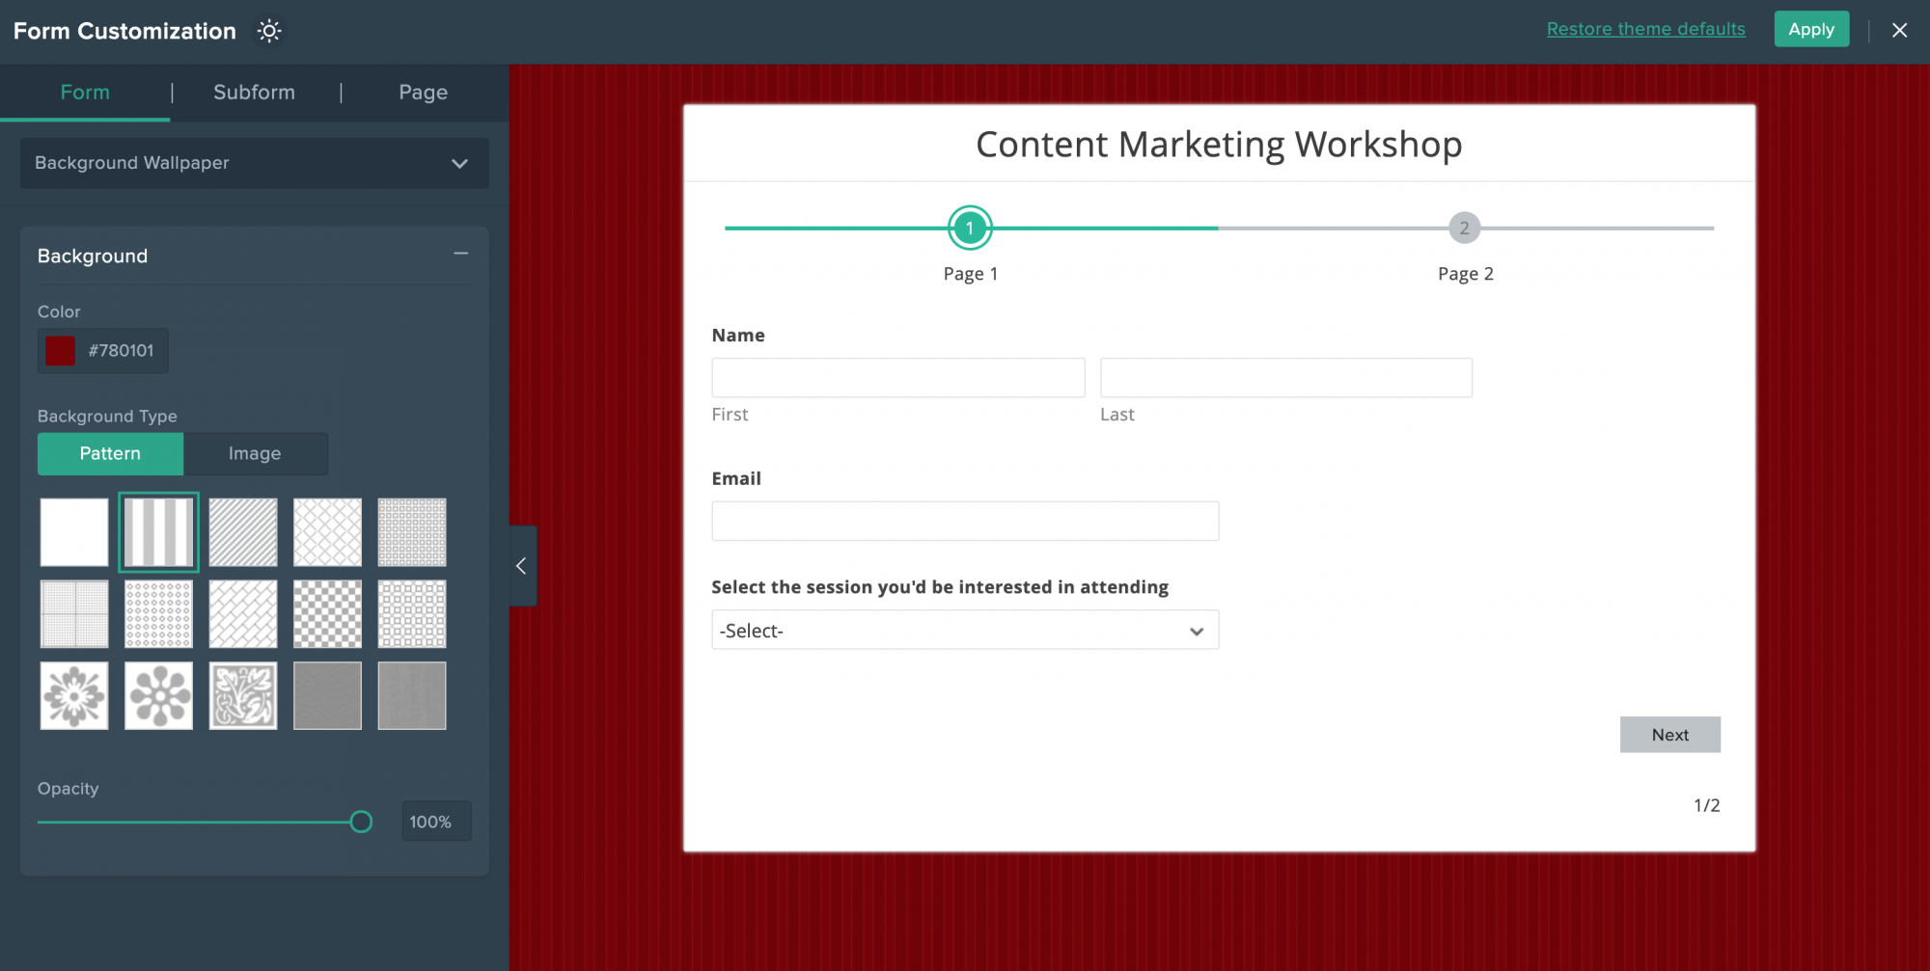This screenshot has width=1930, height=971.
Task: Collapse the Background section
Action: [x=460, y=254]
